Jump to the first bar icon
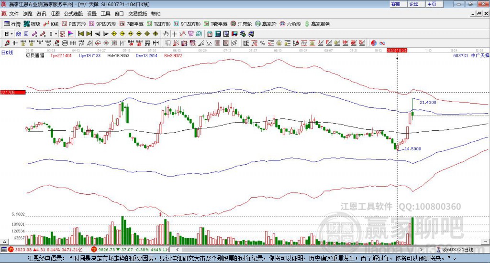This screenshot has width=490, height=263. coord(80,34)
